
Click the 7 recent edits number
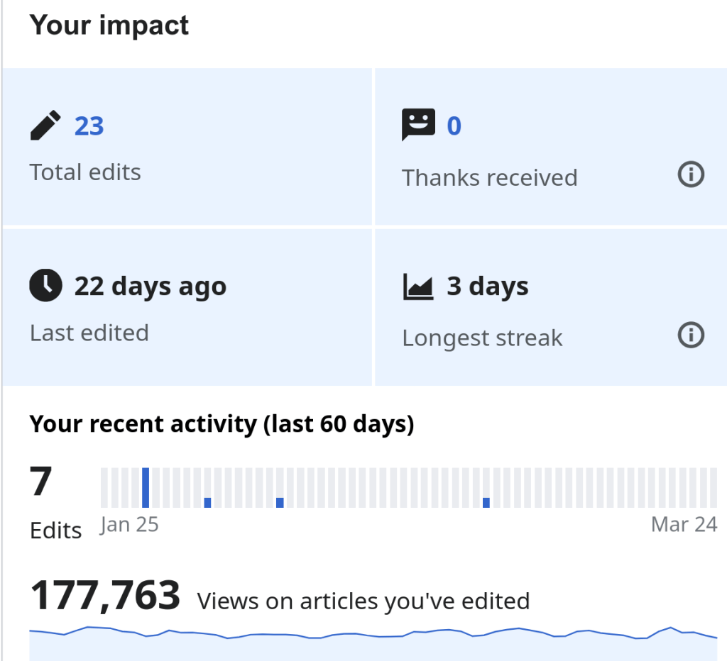click(41, 482)
